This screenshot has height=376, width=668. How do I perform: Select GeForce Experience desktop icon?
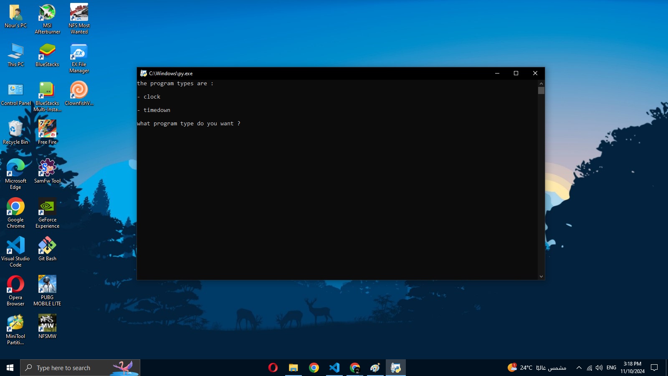(47, 213)
